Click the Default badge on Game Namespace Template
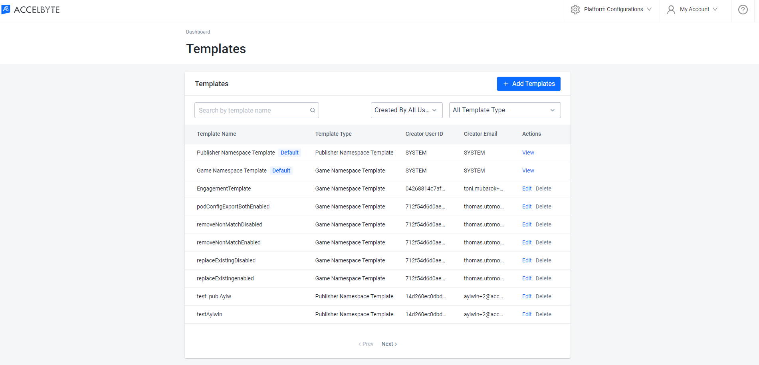759x365 pixels. [281, 171]
